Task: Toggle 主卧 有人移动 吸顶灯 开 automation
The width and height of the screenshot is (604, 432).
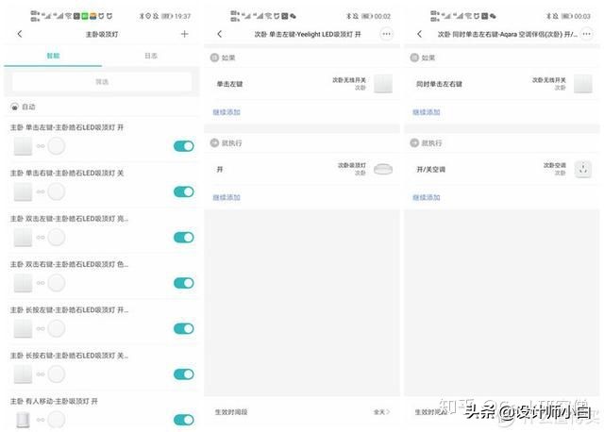Action: [x=184, y=420]
